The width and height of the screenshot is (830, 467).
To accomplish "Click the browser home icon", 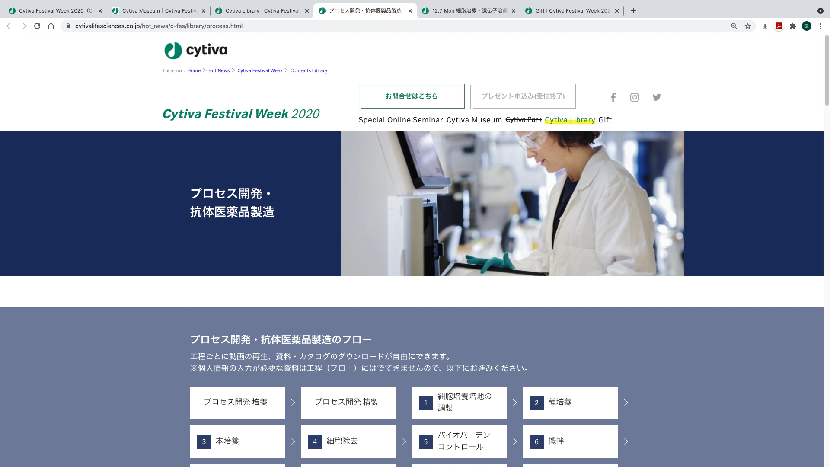I will point(51,26).
